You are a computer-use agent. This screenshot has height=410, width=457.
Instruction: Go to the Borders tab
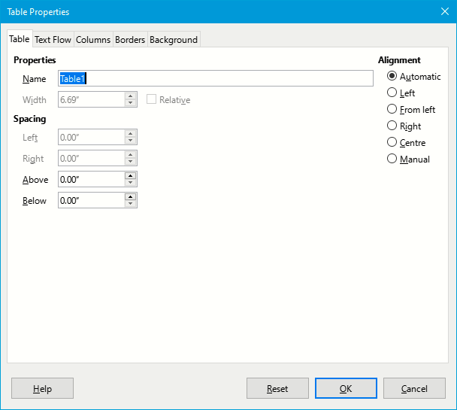130,39
